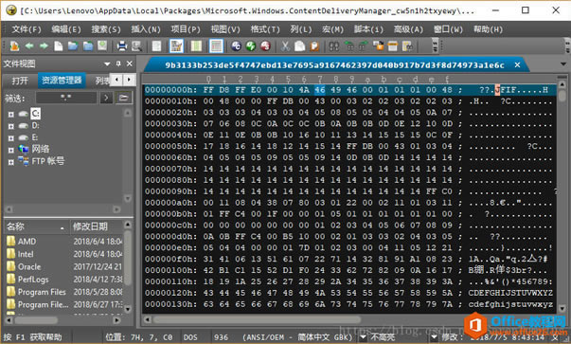Viewport: 571px width, 344px height.
Task: Open the 文件视图 panel dropdown arrow
Action: point(107,63)
